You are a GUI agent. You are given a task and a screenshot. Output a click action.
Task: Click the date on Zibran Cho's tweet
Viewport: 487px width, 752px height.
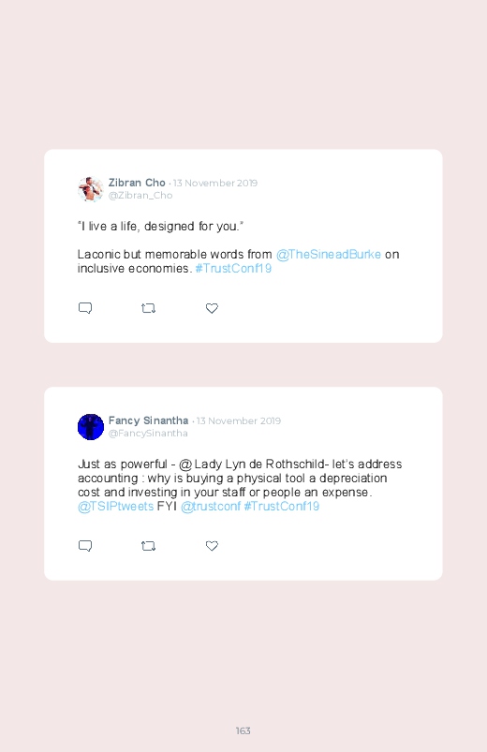pos(215,184)
